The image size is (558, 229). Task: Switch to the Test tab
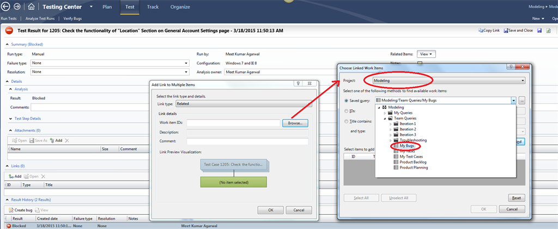[130, 7]
